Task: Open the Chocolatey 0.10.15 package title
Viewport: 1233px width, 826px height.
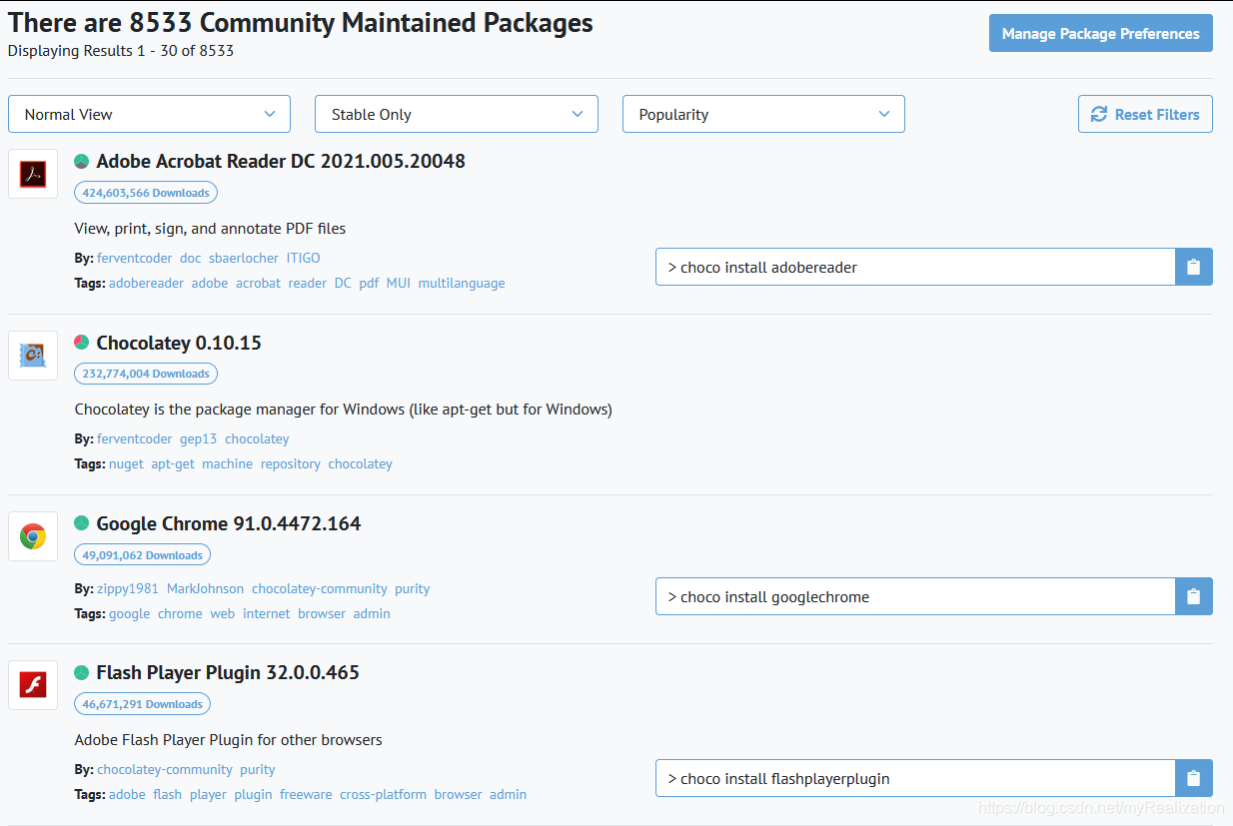Action: 179,343
